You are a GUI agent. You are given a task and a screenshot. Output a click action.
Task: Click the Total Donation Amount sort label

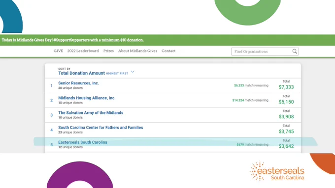point(81,73)
